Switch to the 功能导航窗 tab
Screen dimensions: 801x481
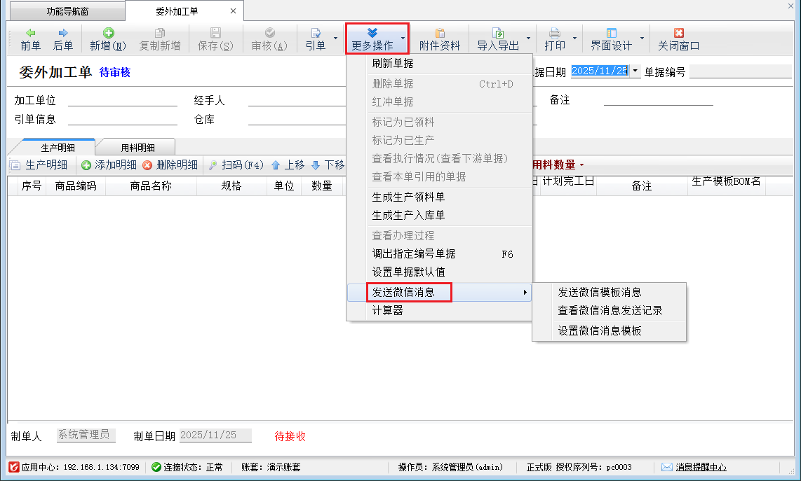point(67,11)
